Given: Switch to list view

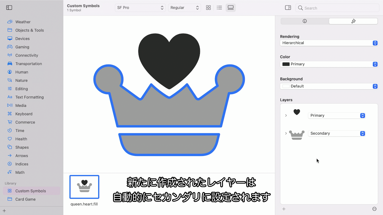Looking at the screenshot, I should pos(219,8).
